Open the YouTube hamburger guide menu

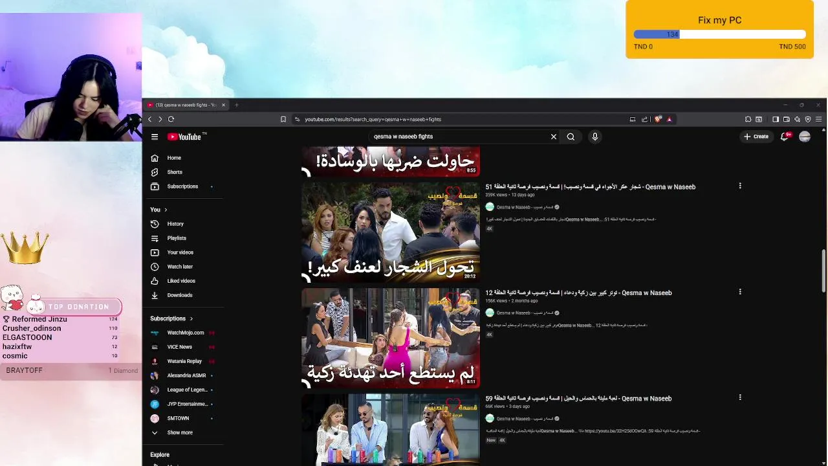point(155,137)
